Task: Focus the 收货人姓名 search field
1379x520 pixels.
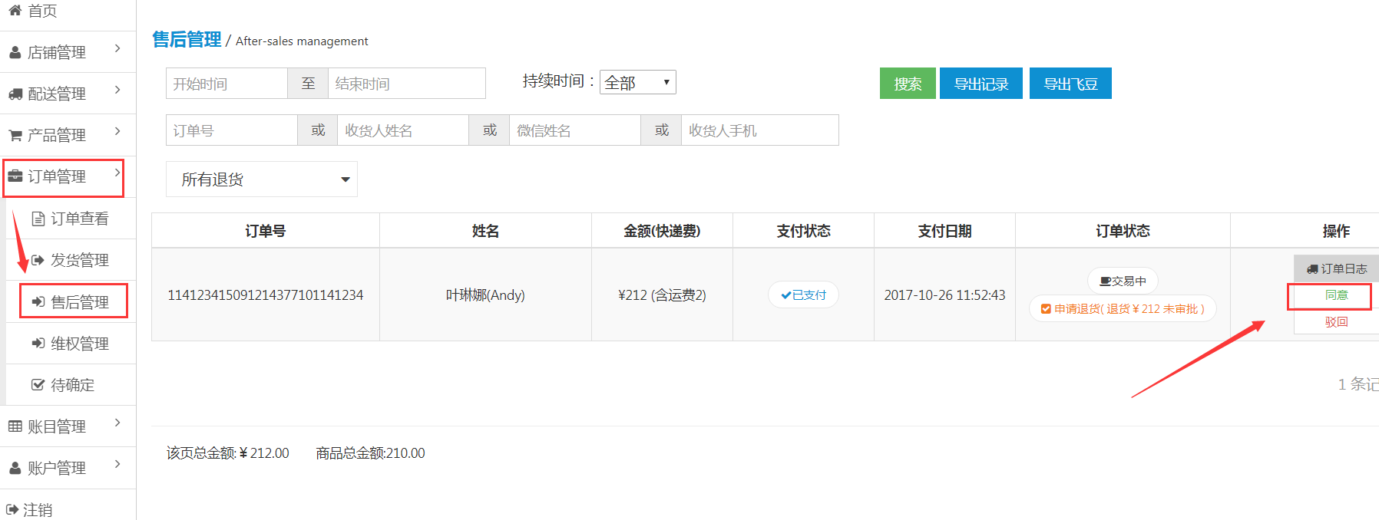Action: [x=403, y=130]
